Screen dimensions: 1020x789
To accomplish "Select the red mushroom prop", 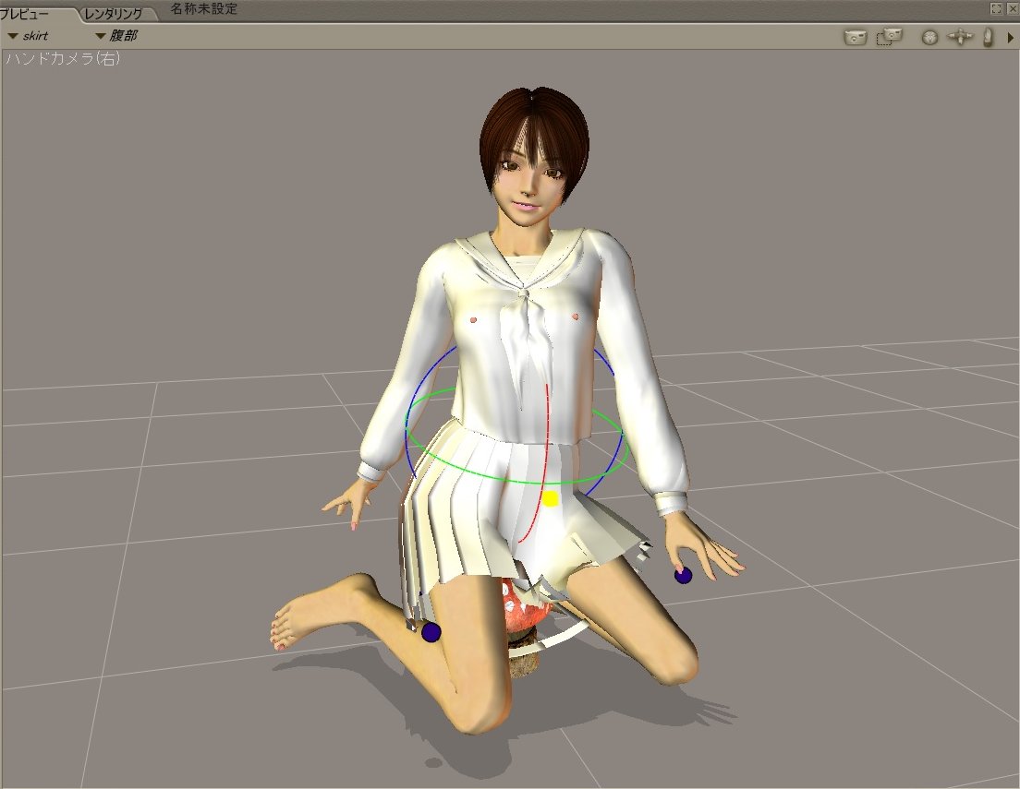I will [x=527, y=611].
